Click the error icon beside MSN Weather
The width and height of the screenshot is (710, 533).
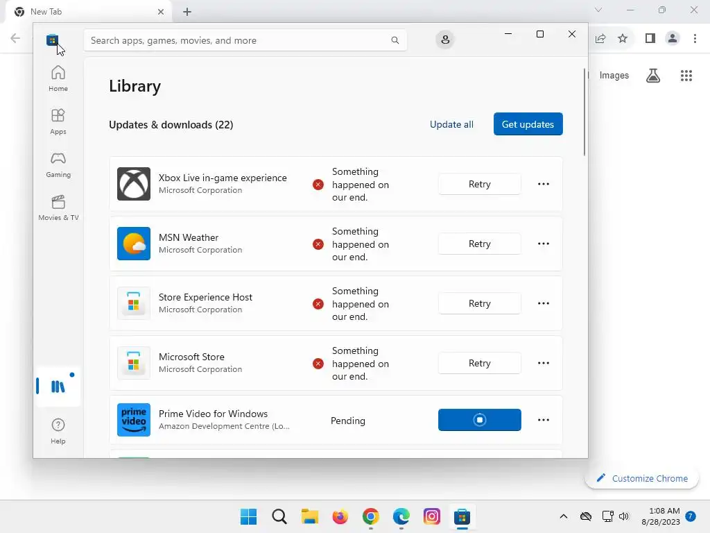click(318, 244)
